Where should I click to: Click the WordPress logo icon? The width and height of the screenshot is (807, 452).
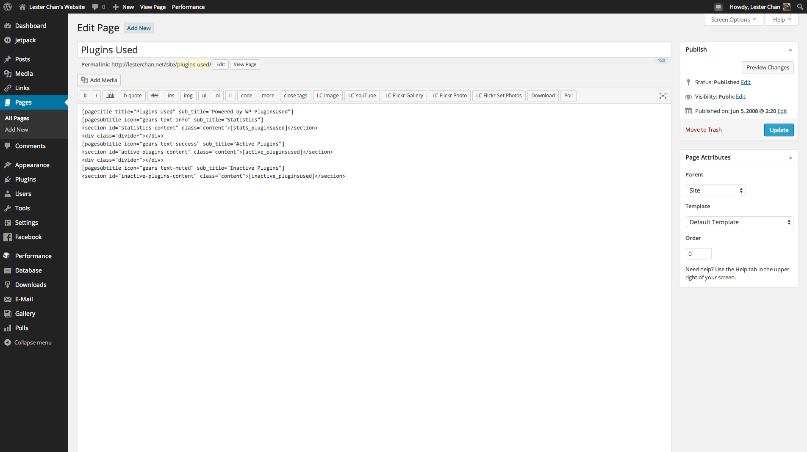tap(8, 7)
